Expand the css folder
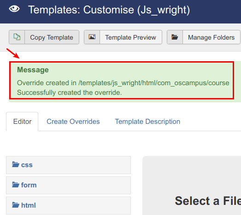Image resolution: width=241 pixels, height=215 pixels. click(68, 165)
